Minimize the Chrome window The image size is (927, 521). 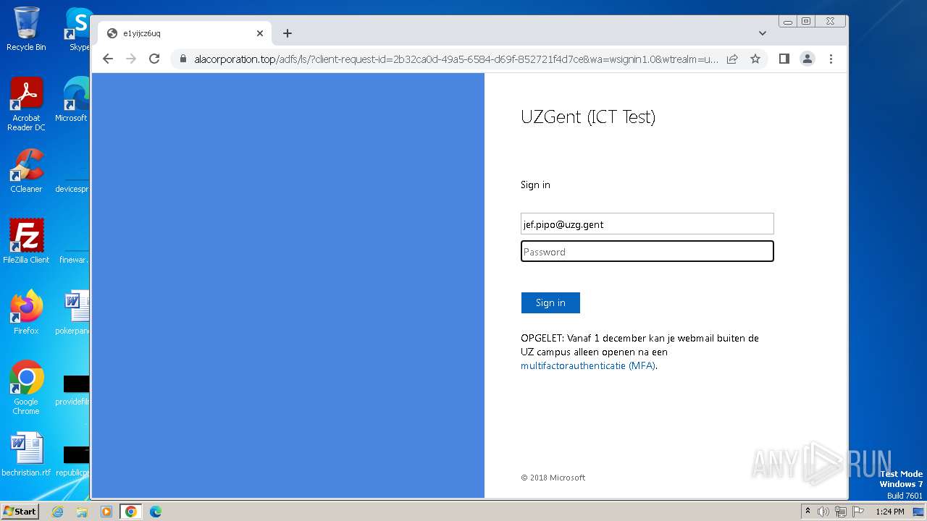coord(788,22)
